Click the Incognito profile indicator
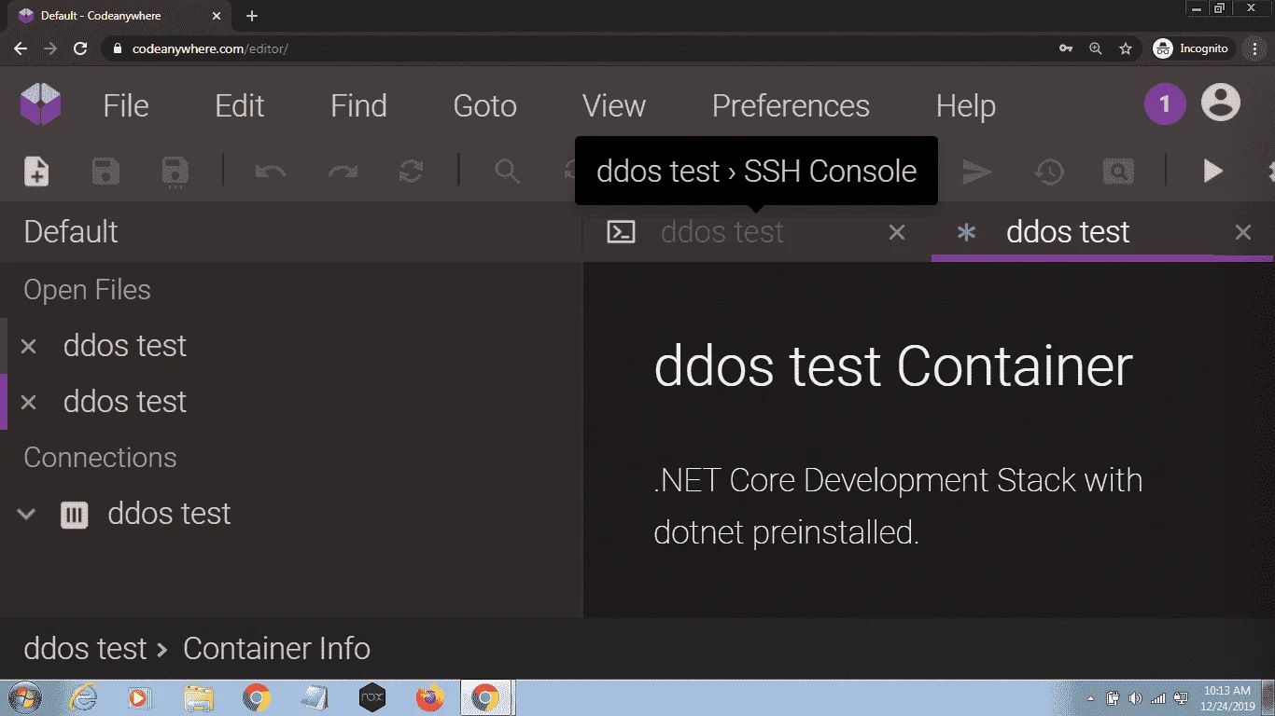 [1192, 48]
